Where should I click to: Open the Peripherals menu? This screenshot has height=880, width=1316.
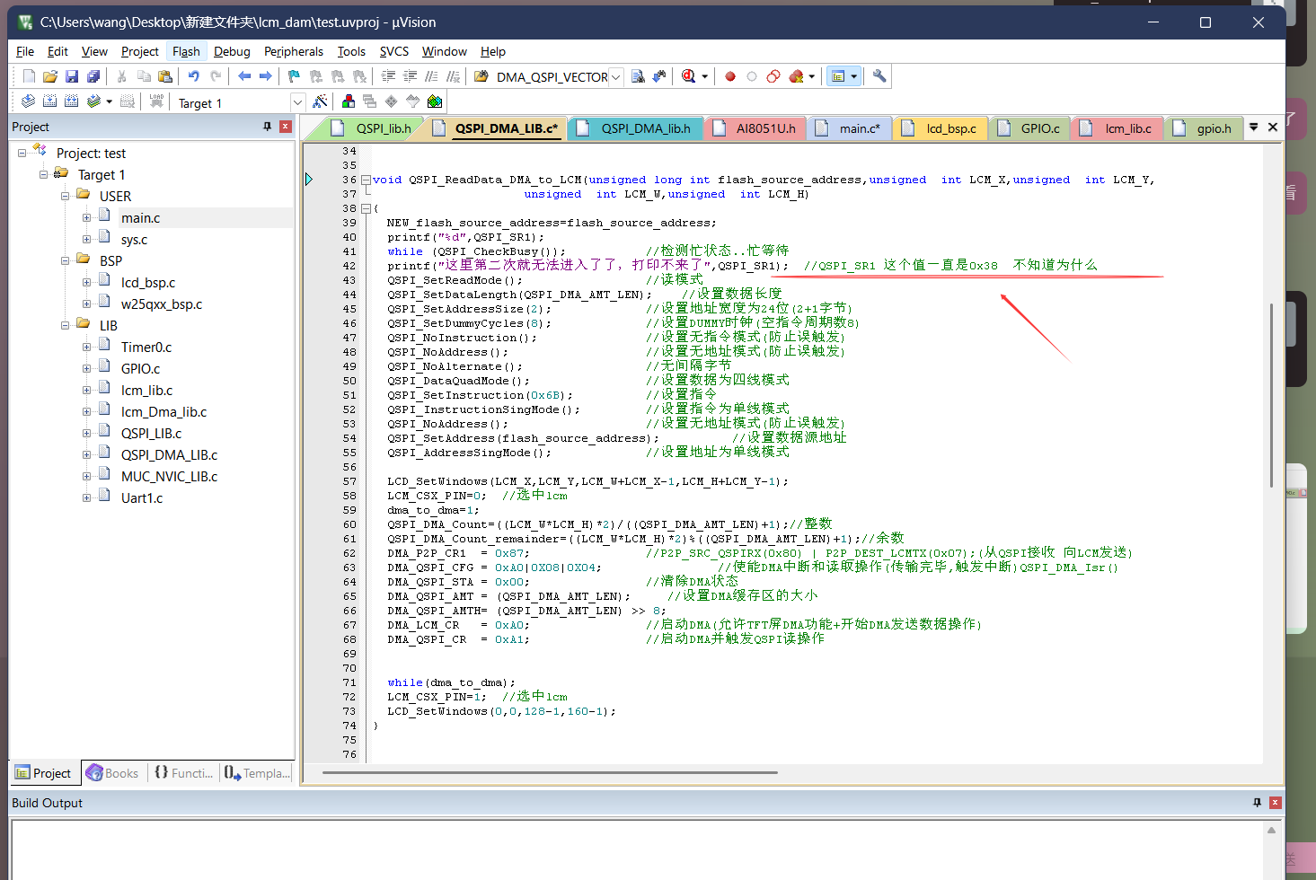(x=293, y=51)
